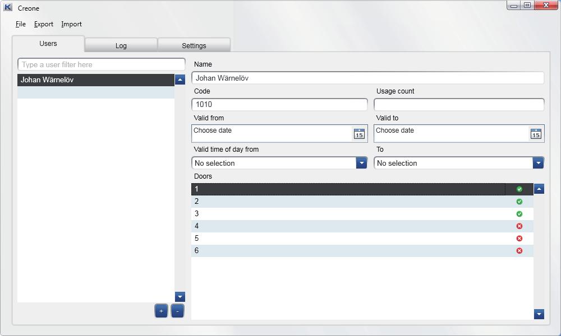Click the doors list scroll down arrow

tap(539, 314)
